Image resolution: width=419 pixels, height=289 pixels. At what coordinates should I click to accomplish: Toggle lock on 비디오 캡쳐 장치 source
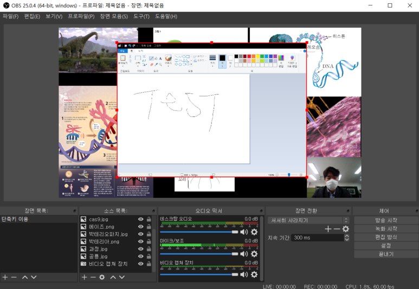click(x=149, y=264)
